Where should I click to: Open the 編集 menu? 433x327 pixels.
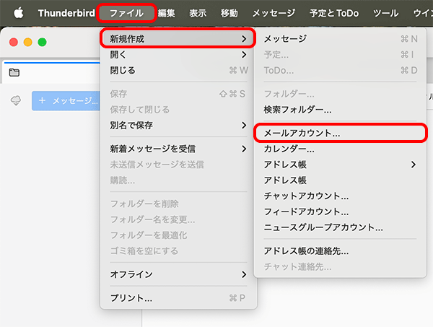click(166, 13)
